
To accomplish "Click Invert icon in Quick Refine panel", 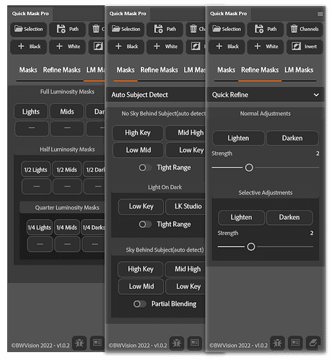I will pos(296,46).
